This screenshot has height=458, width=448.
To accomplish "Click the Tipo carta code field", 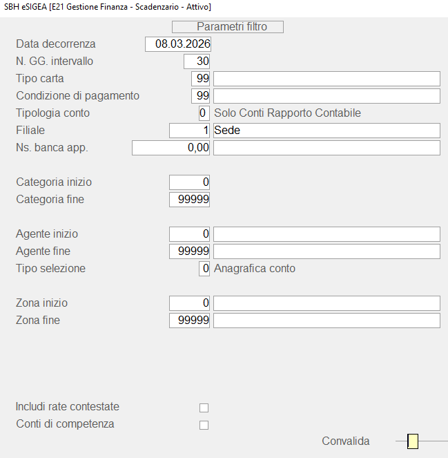I will pos(201,79).
